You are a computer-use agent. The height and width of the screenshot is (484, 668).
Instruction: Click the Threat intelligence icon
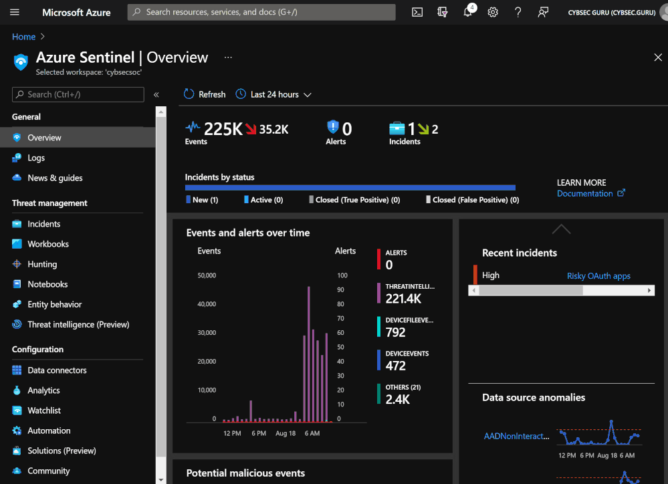pos(17,324)
